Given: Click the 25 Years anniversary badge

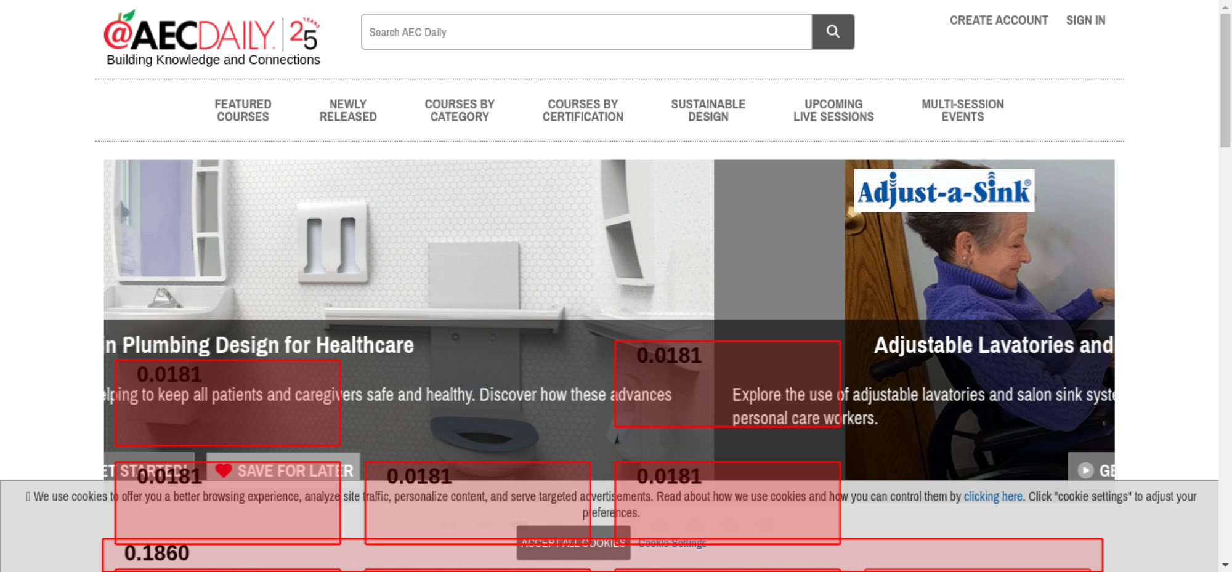Looking at the screenshot, I should (304, 34).
